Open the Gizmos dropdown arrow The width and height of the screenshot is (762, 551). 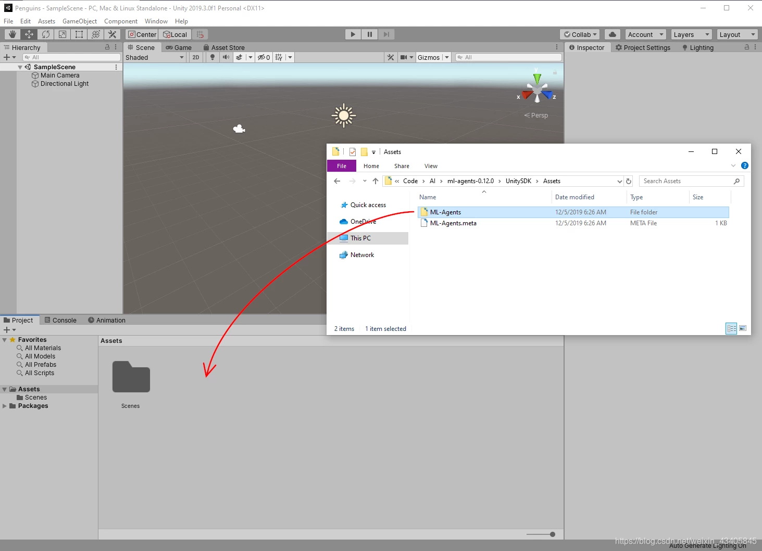[x=447, y=57]
